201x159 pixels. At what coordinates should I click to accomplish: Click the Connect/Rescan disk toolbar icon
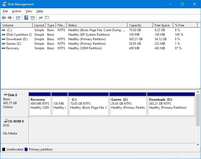[41, 18]
